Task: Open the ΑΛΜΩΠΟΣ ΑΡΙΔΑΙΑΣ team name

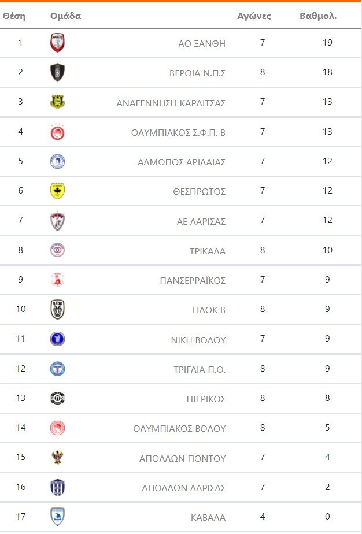Action: pos(181,162)
